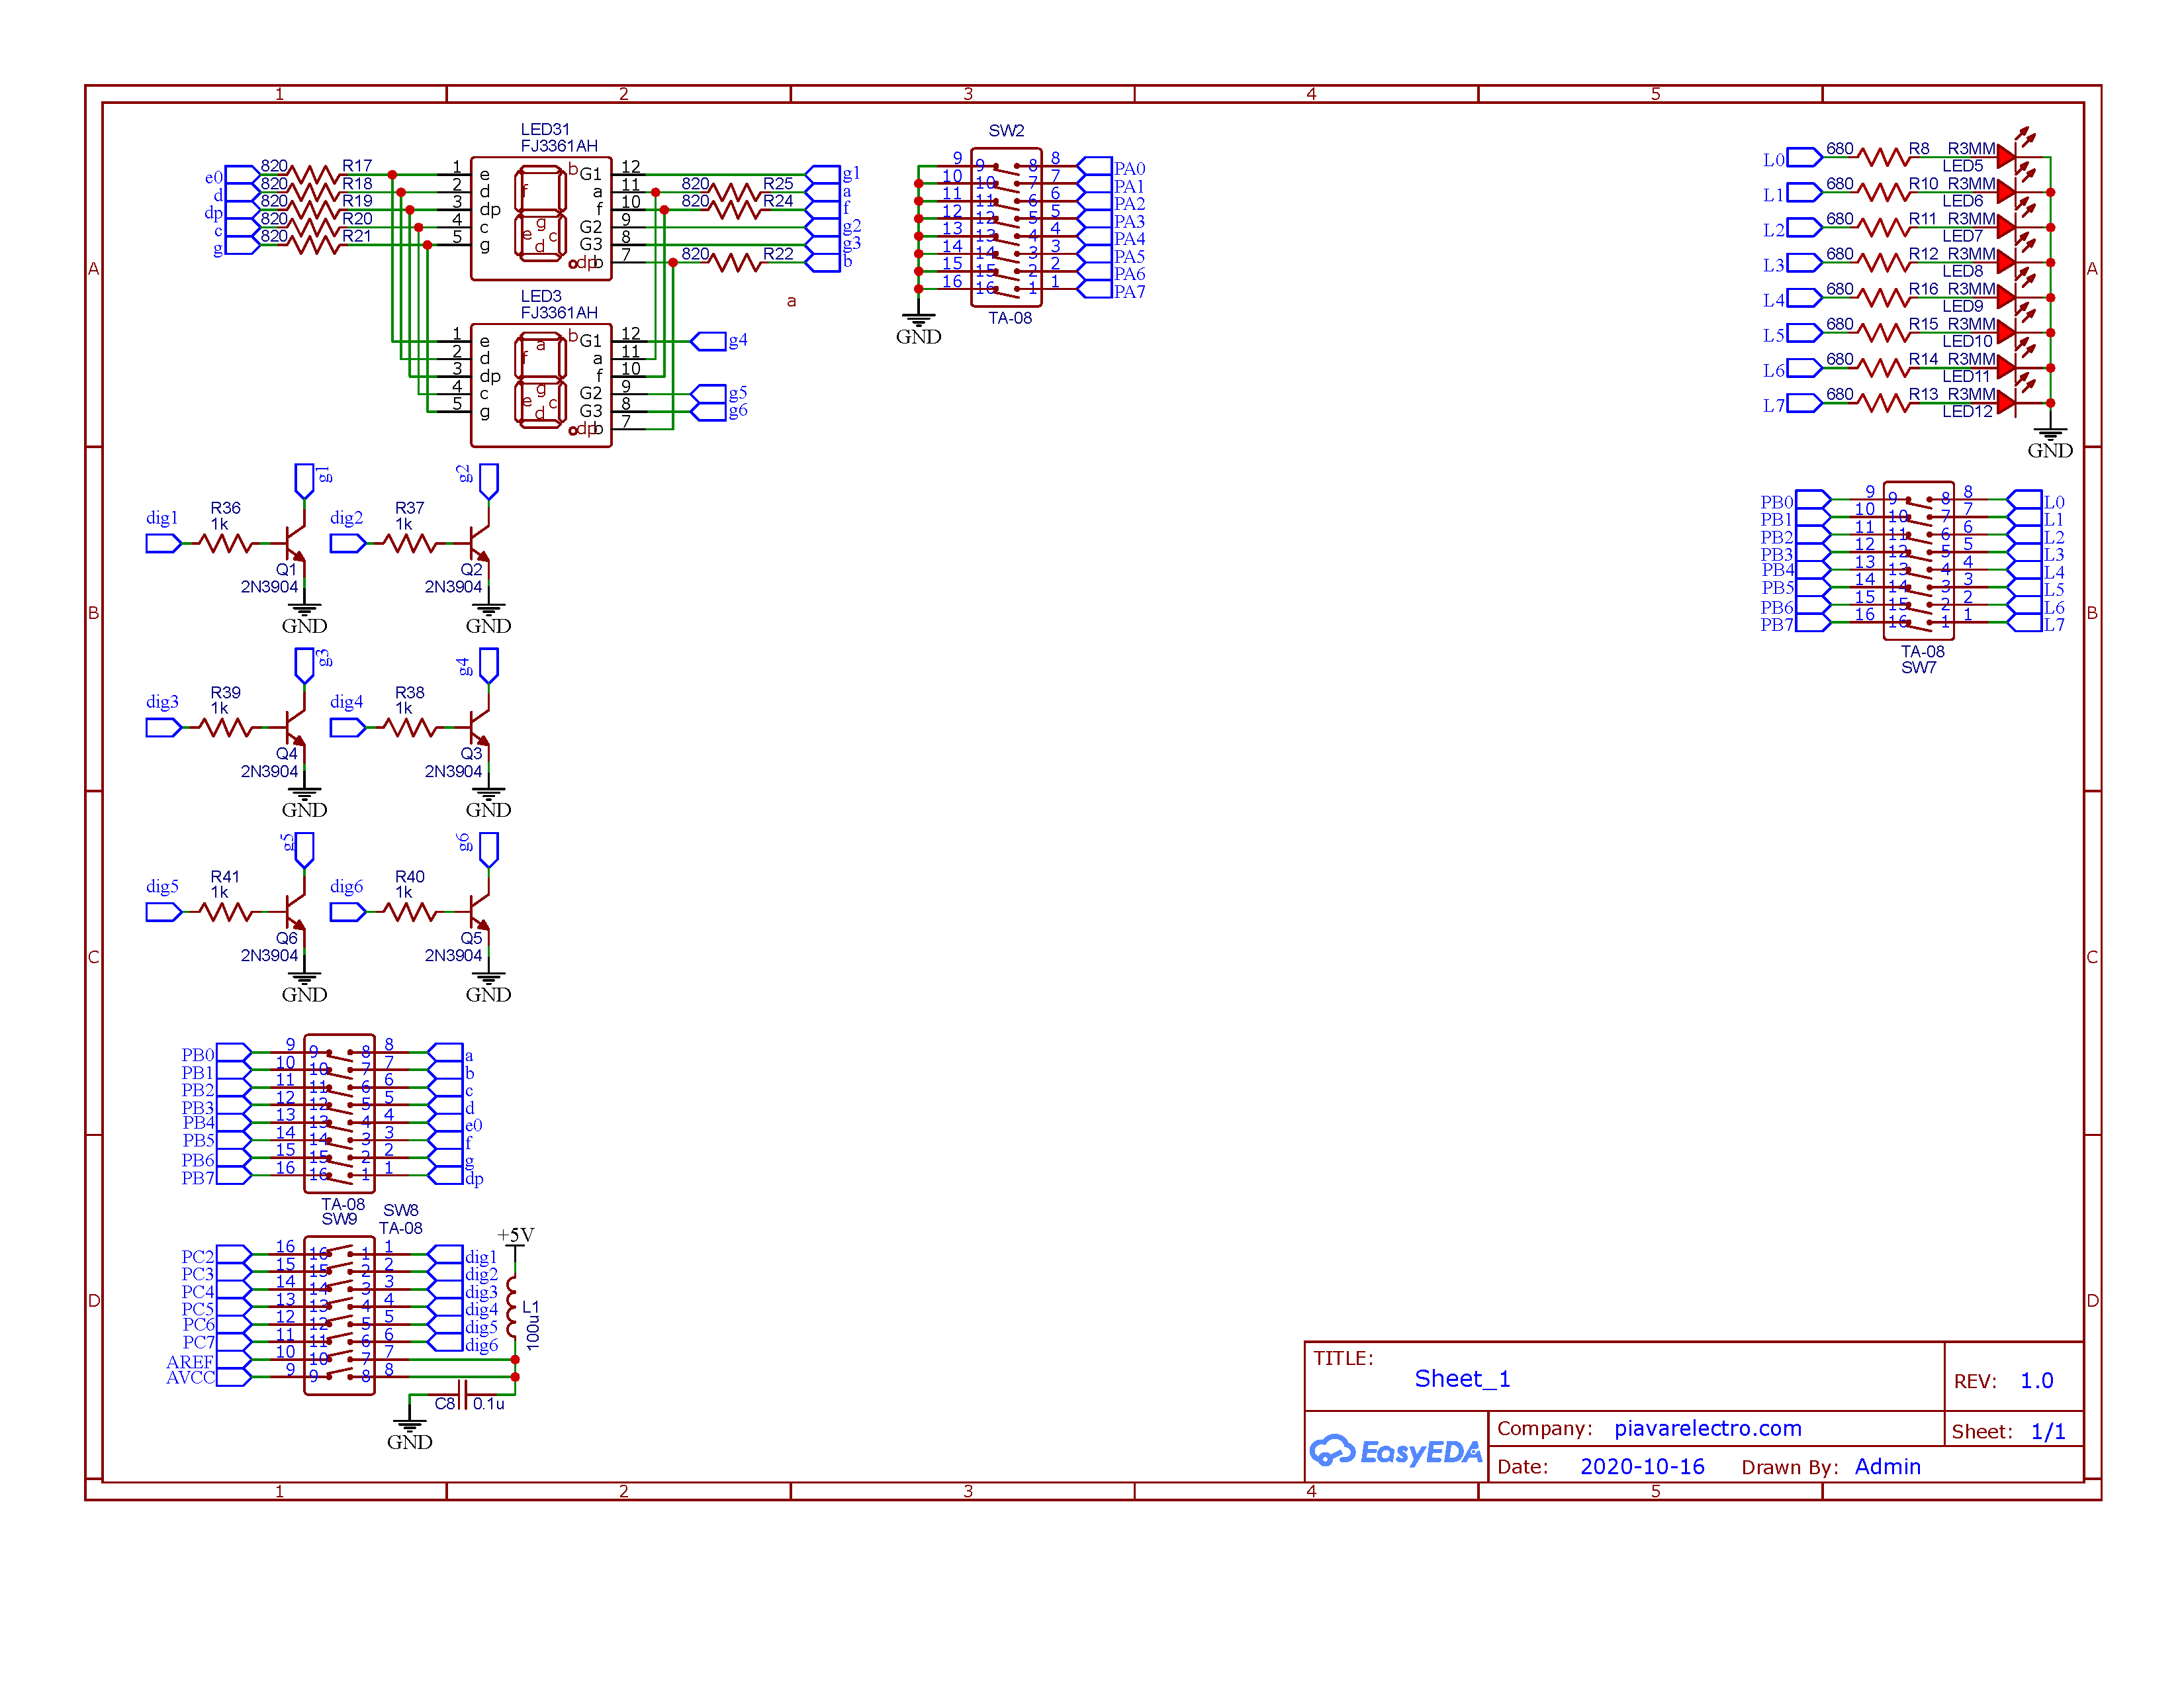Select the SW7 DIP switch body
Viewport: 2184px width, 1688px height.
(1918, 560)
